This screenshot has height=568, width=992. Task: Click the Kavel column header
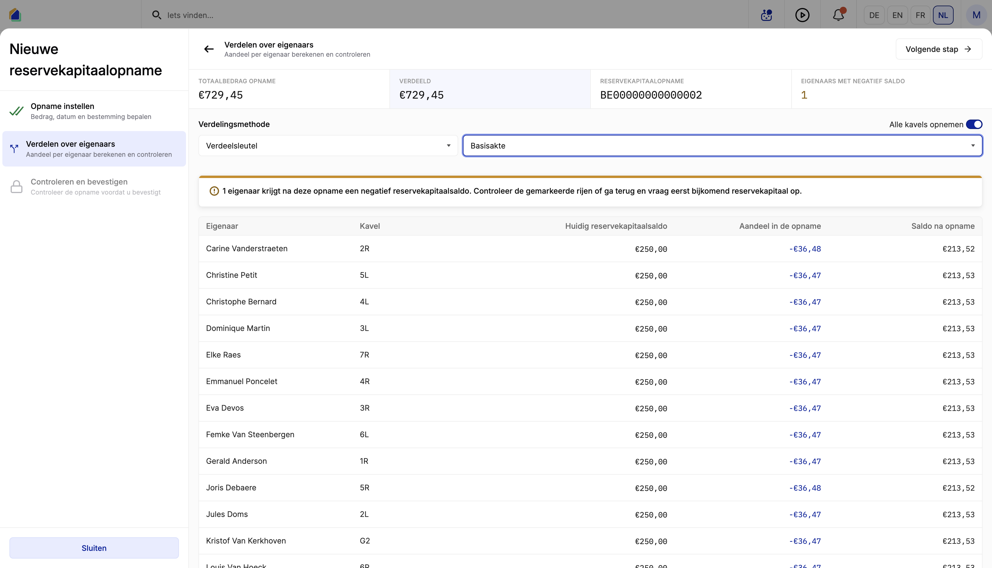(x=369, y=226)
